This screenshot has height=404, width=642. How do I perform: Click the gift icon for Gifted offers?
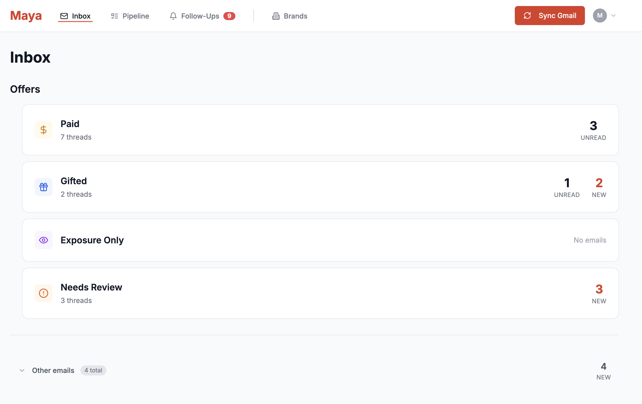coord(43,187)
